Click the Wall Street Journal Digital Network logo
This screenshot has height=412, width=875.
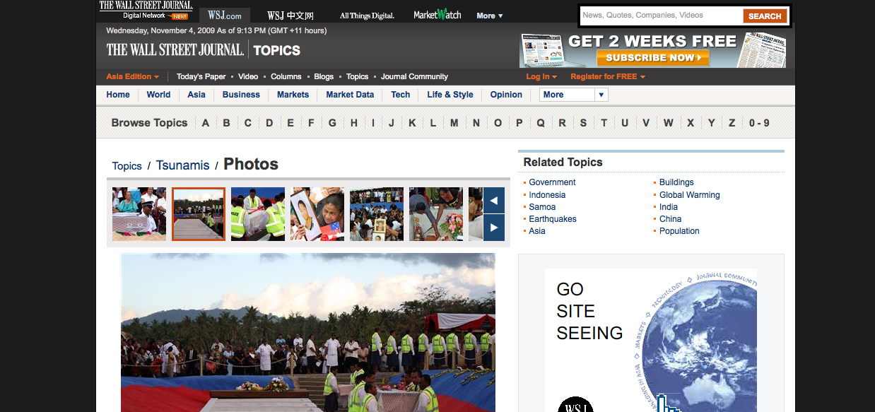tap(146, 10)
